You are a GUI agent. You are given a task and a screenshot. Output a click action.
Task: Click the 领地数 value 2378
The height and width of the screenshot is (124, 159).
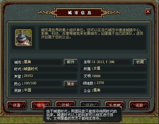tap(100, 83)
